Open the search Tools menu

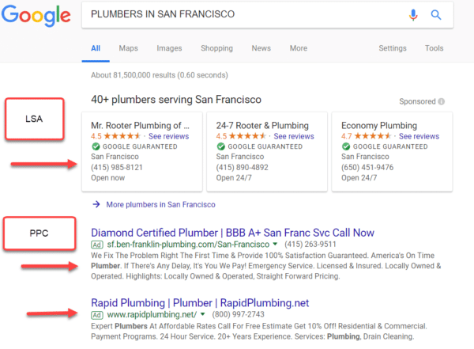434,48
